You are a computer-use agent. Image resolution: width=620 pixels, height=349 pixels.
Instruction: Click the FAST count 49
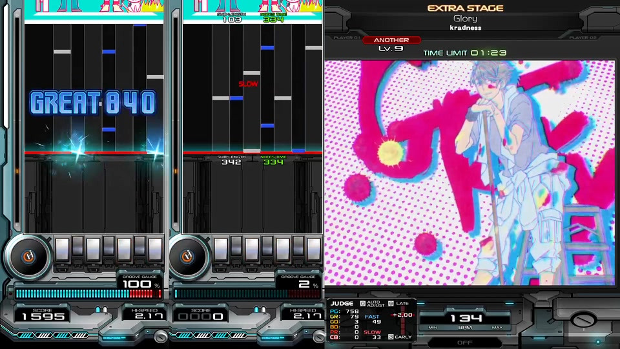(377, 322)
